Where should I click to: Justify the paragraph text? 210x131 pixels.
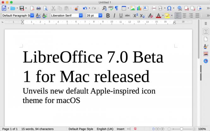tap(197, 16)
